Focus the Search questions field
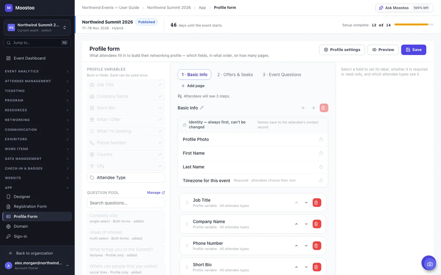The image size is (441, 275). click(x=126, y=203)
